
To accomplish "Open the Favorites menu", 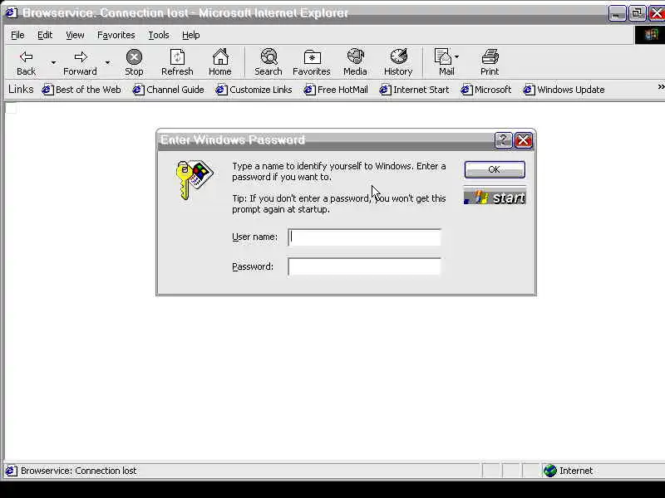I will [x=116, y=35].
